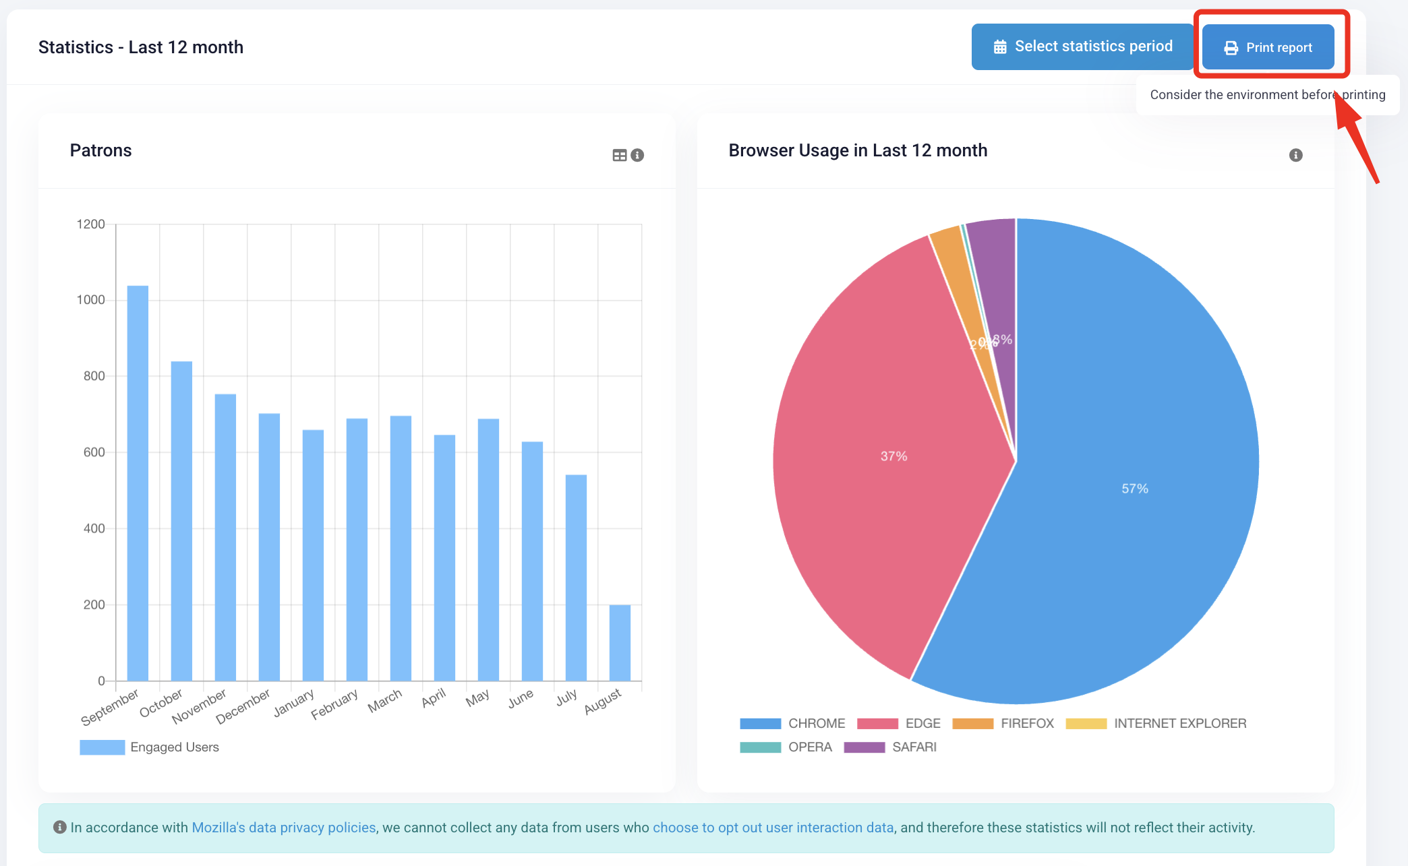This screenshot has width=1408, height=866.
Task: Toggle SAFARI legend entry
Action: click(890, 747)
